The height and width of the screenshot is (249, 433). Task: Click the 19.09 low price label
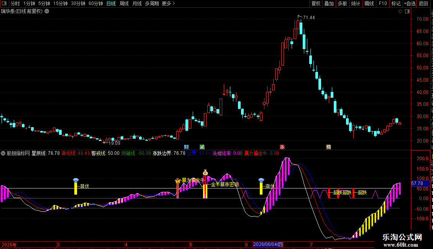tap(114, 143)
